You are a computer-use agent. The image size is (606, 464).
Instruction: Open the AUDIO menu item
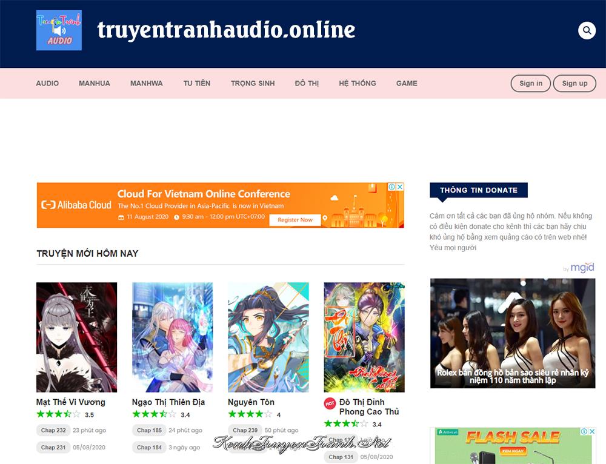47,83
